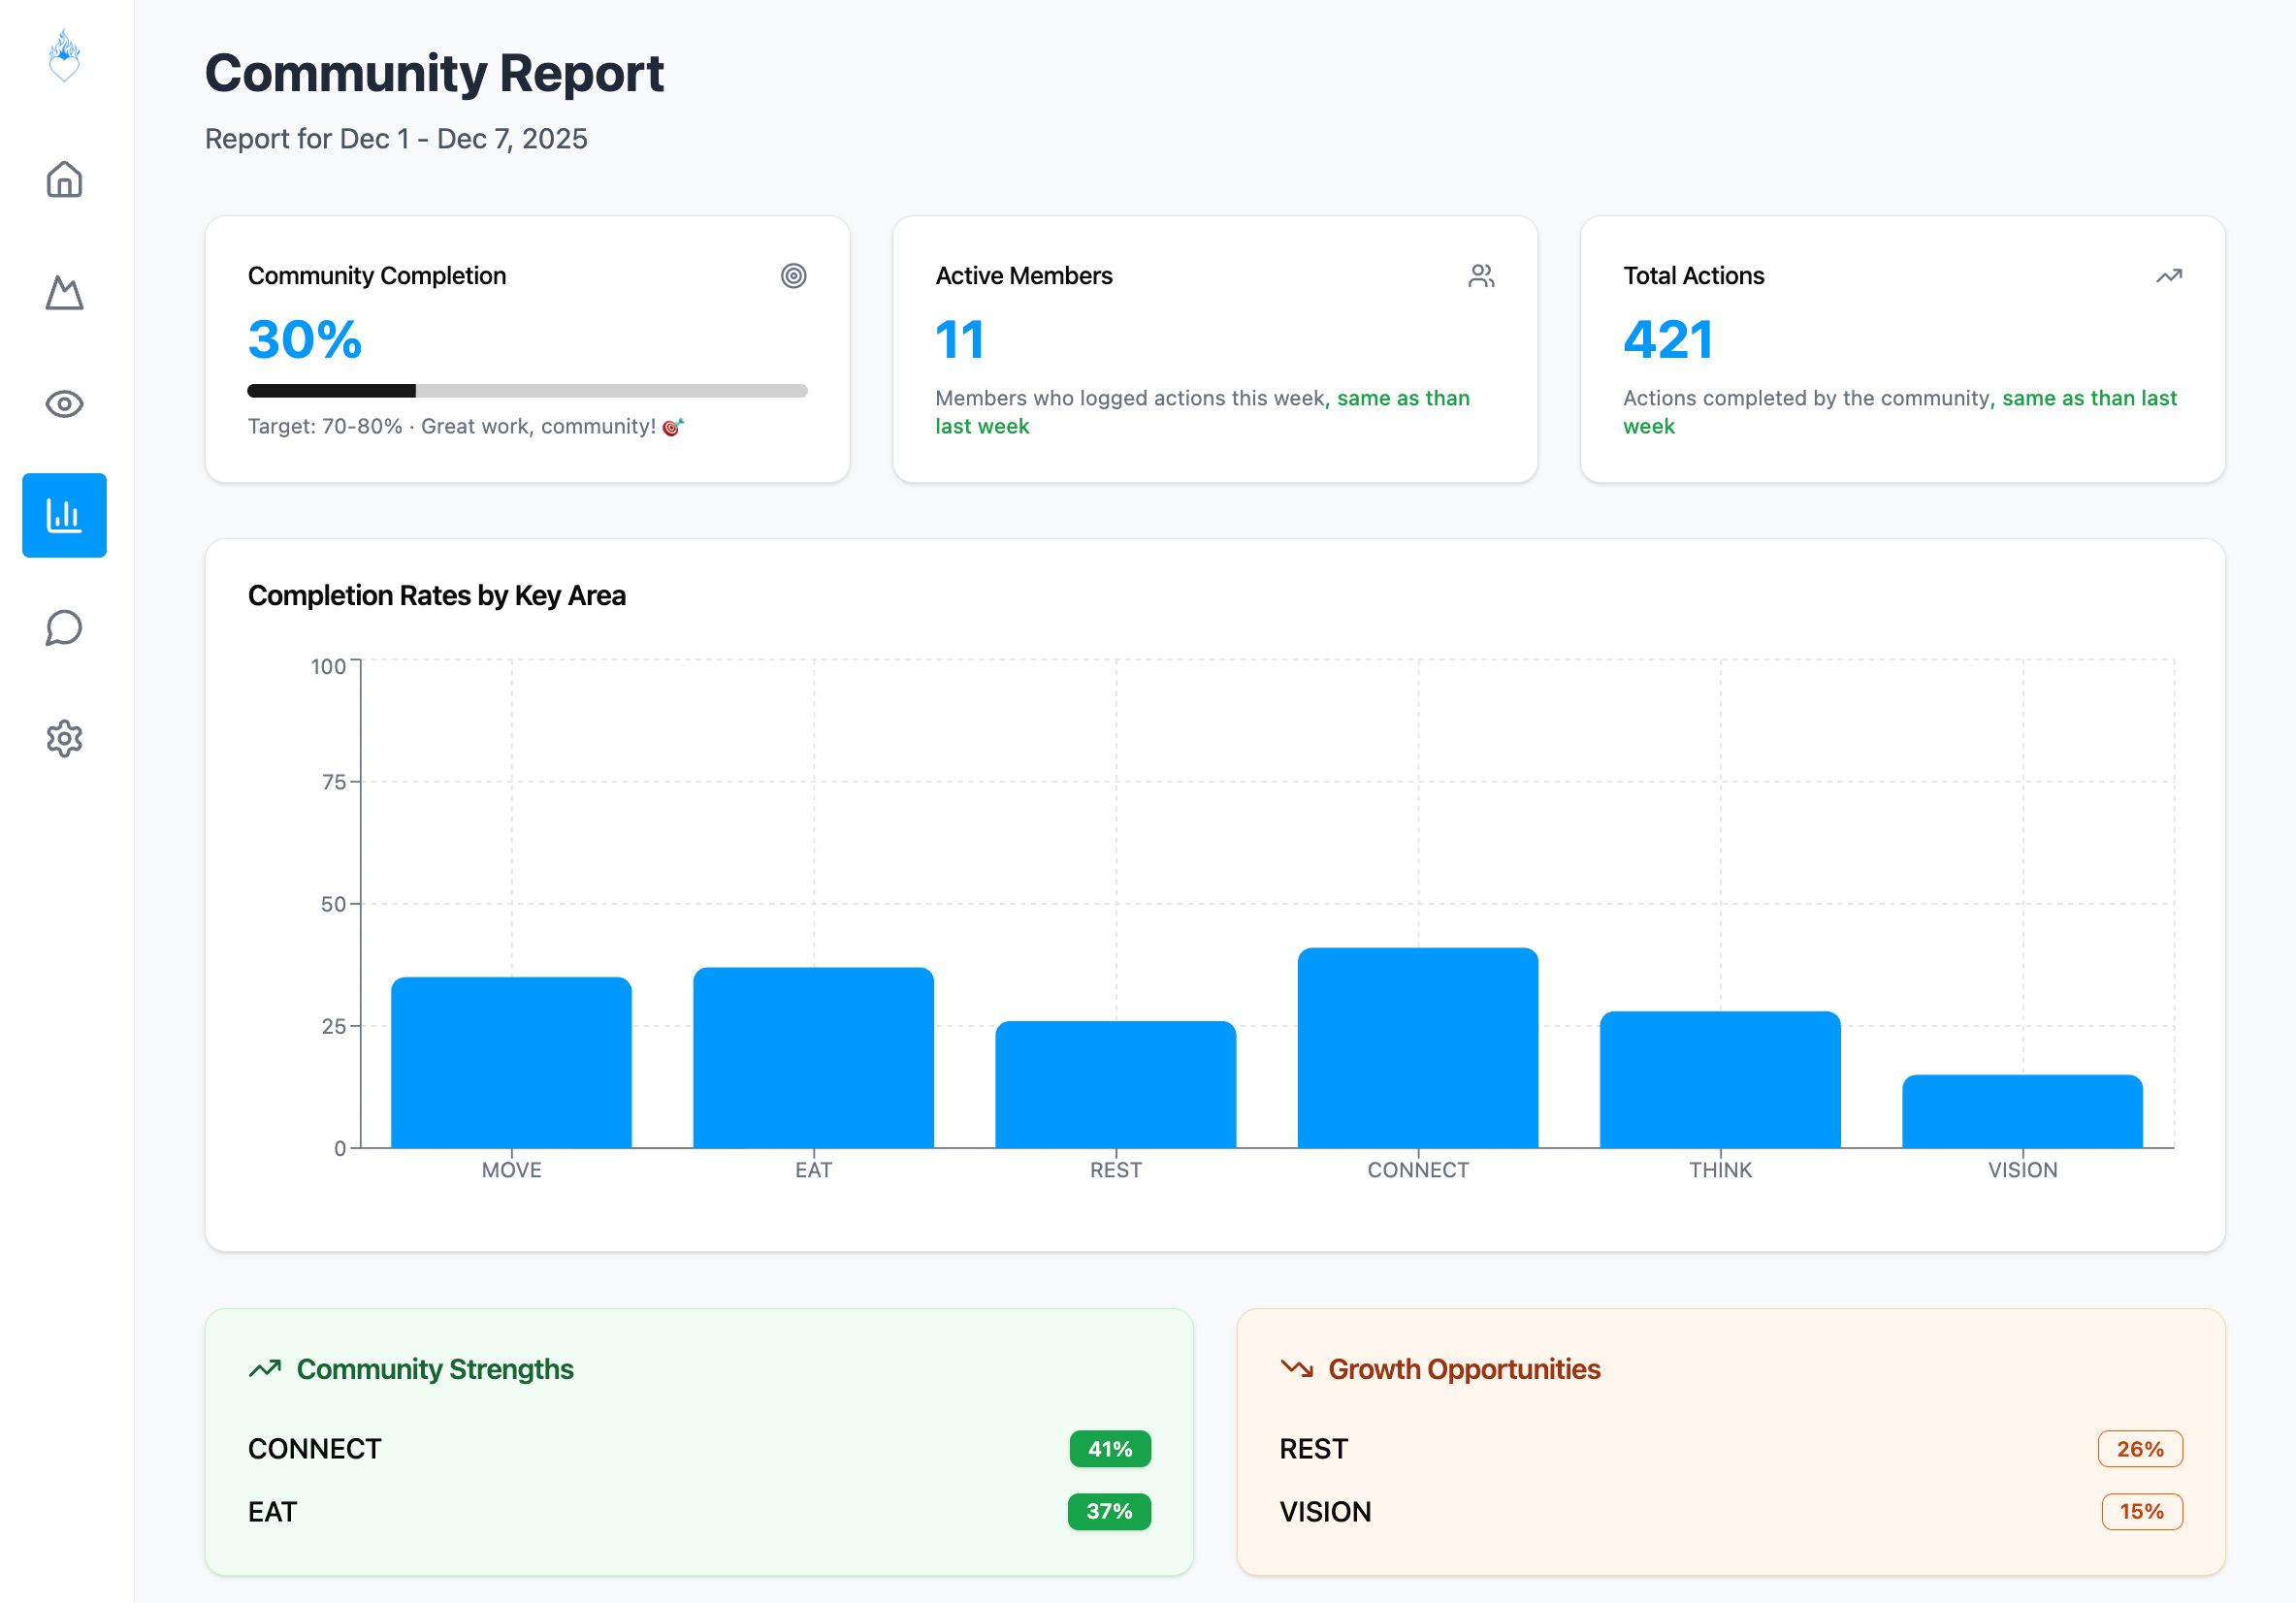Click the 26% REST badge
Image resolution: width=2296 pixels, height=1603 pixels.
click(x=2139, y=1449)
